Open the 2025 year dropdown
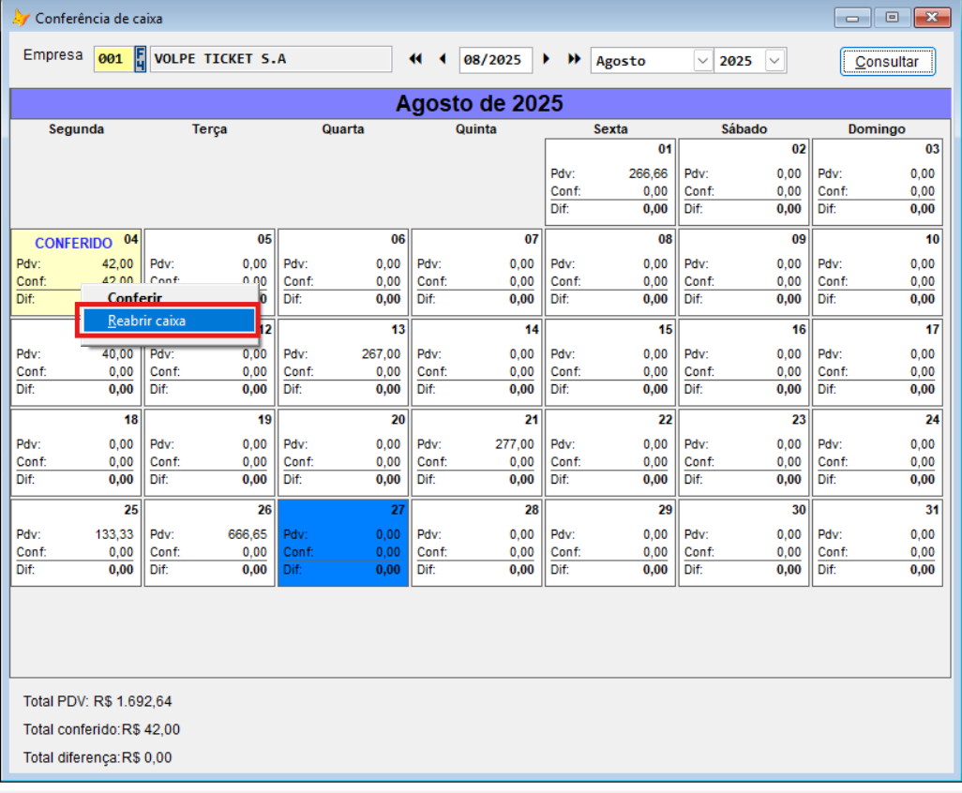Viewport: 962px width, 793px height. tap(774, 61)
